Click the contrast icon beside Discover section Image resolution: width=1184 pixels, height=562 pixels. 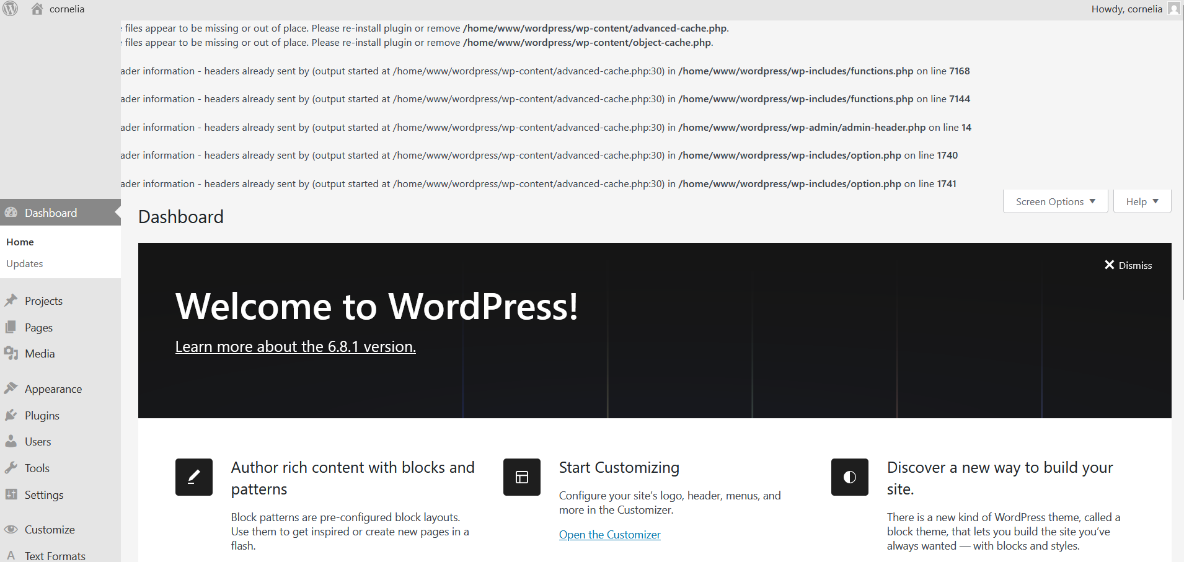click(x=849, y=477)
